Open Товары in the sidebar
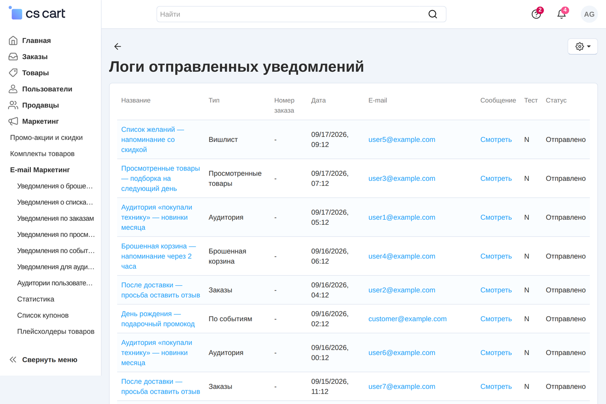The width and height of the screenshot is (606, 404). pyautogui.click(x=35, y=73)
